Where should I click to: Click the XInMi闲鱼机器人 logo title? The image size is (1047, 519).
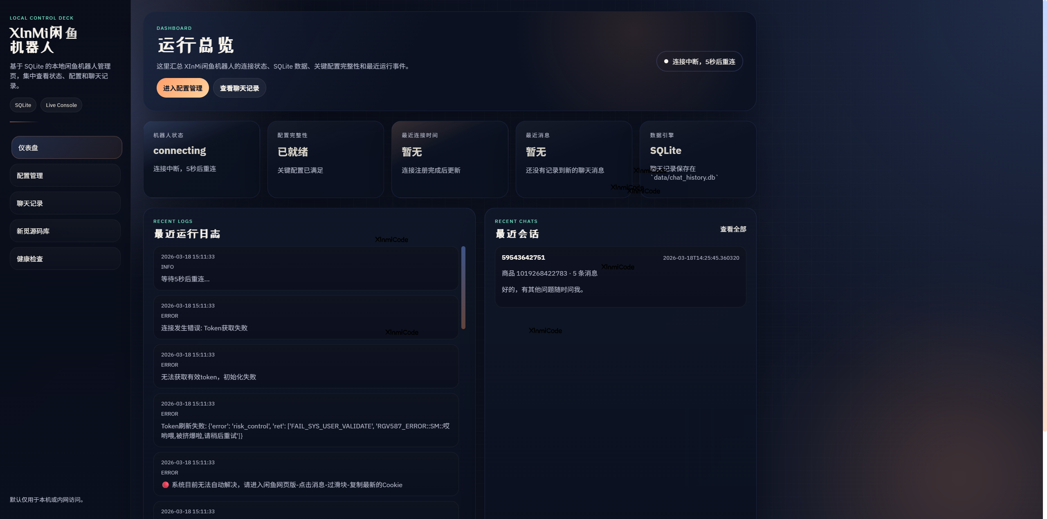click(x=44, y=40)
